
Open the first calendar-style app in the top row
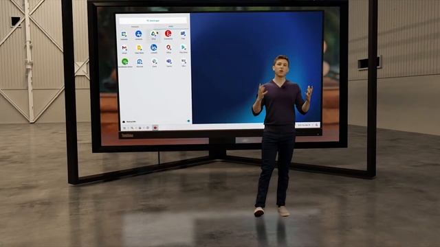tap(124, 34)
